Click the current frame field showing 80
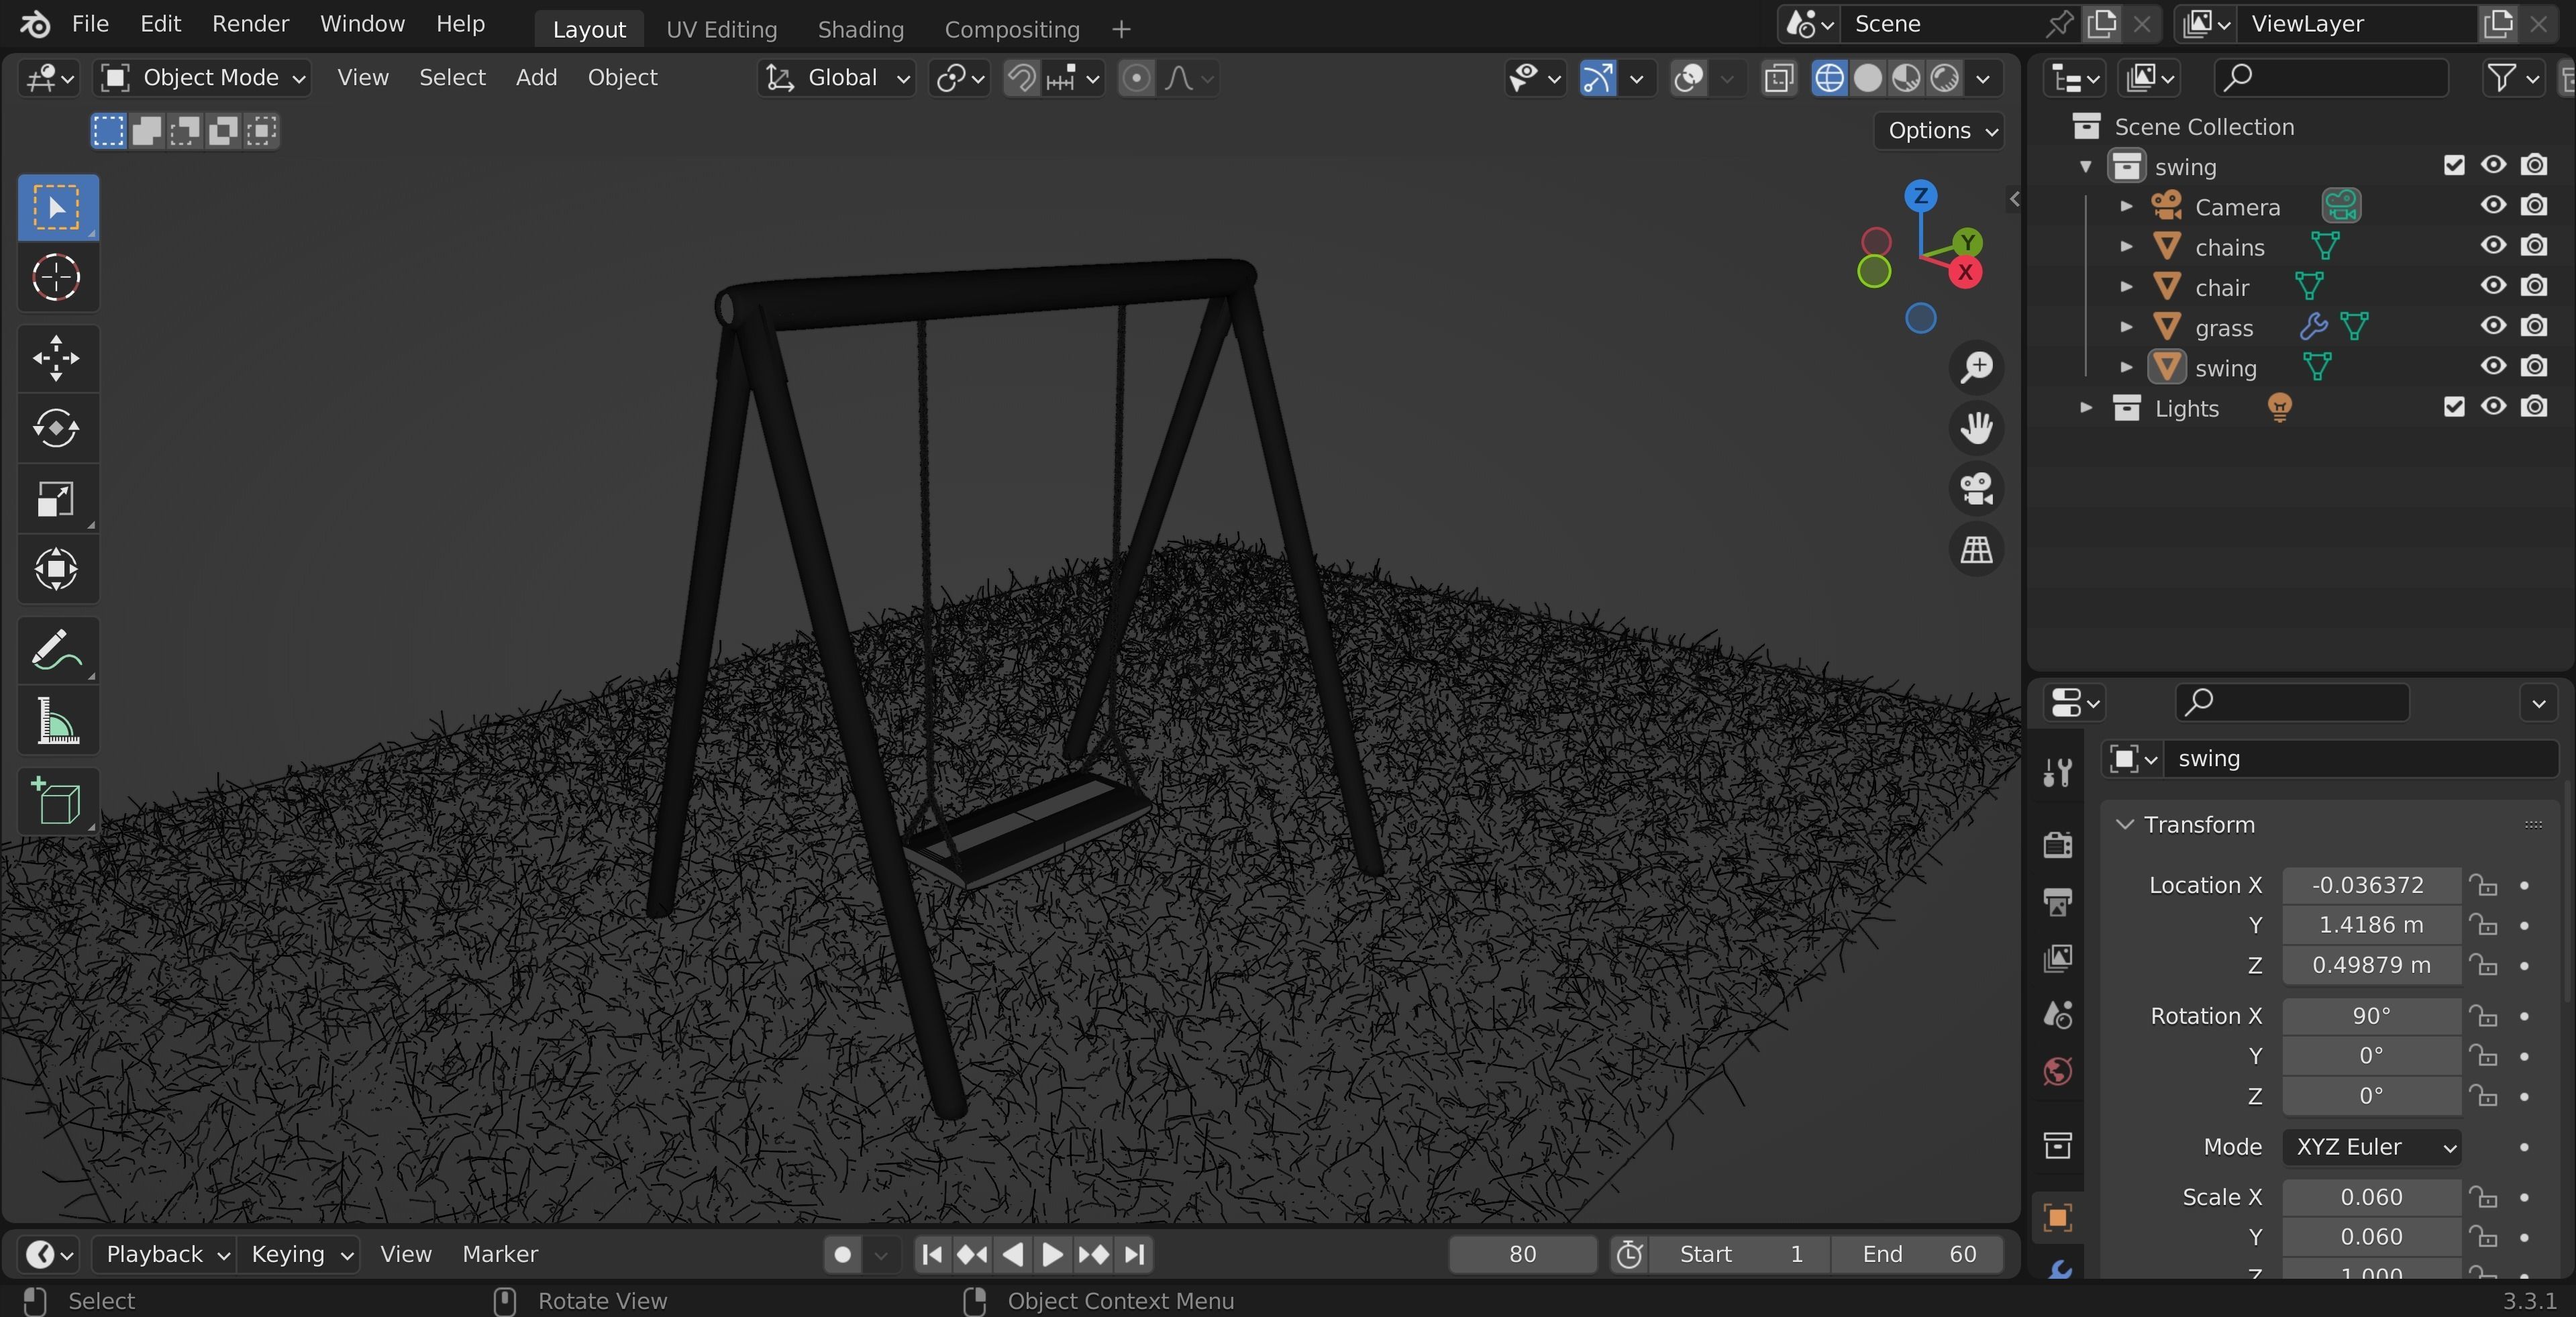 tap(1522, 1254)
